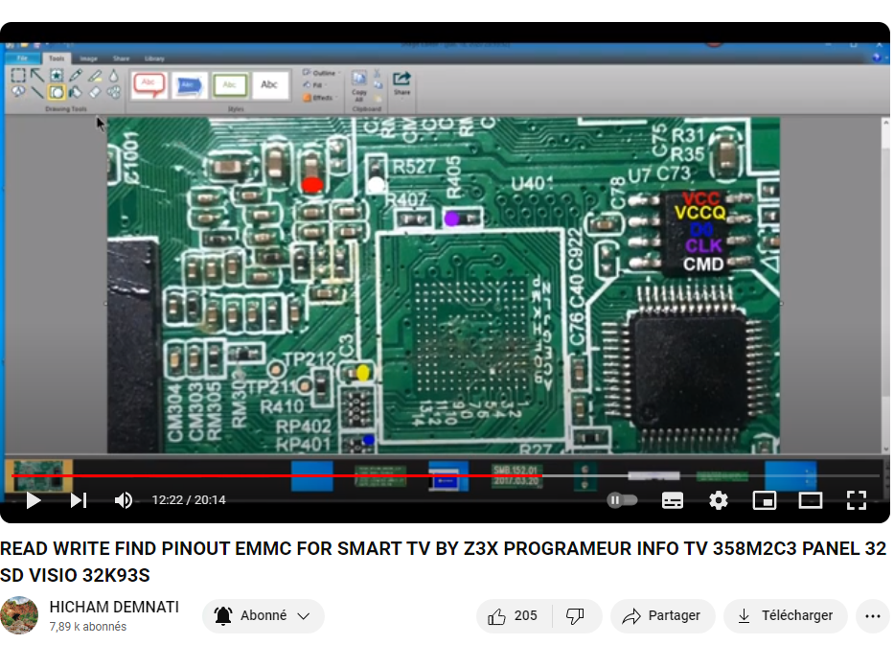Click the yellow dot near C3
This screenshot has width=894, height=645.
(362, 373)
